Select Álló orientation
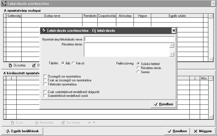The image size is (217, 136). (63, 63)
